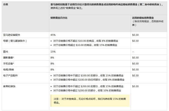Screen dimensions: 169x111
Task: Click the $0.30 minimum fee for 电视/音响
Action: 135,70
